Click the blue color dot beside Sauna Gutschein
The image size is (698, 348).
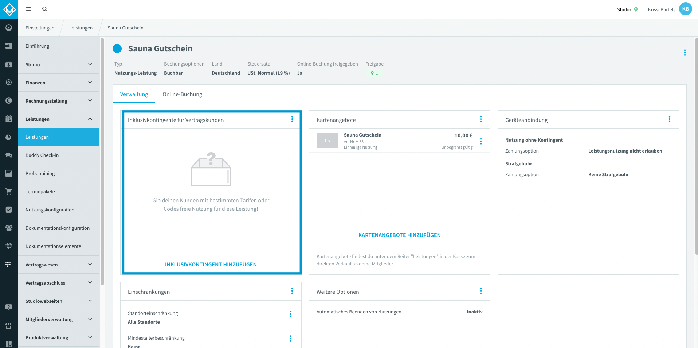117,48
